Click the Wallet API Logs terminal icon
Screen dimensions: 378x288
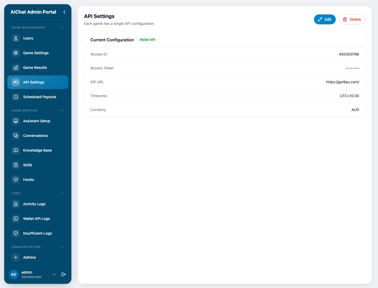point(16,219)
